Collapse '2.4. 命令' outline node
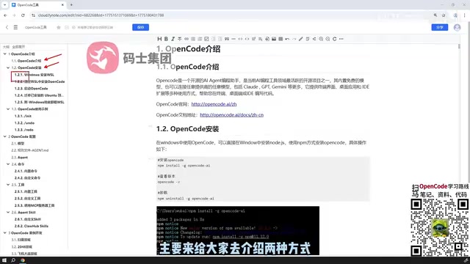 click(x=8, y=164)
